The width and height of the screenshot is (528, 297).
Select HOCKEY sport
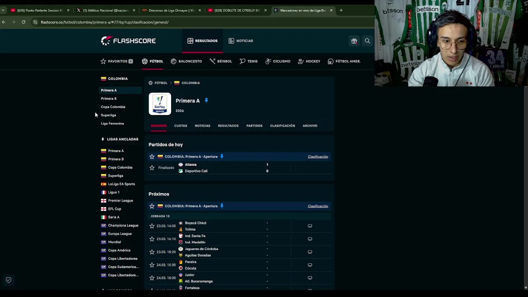pos(309,61)
